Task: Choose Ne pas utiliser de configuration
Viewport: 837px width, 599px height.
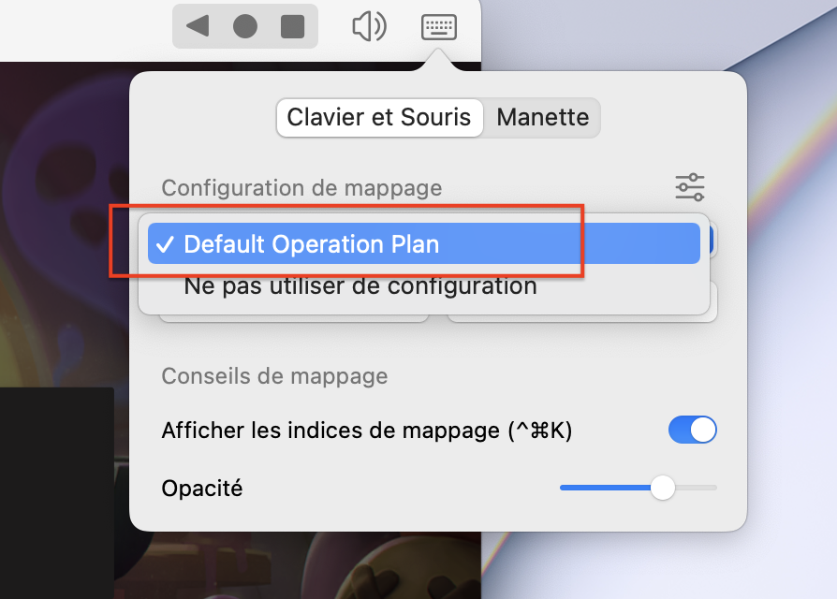Action: [x=360, y=285]
